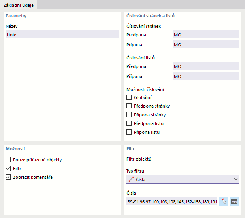Tick the Předpona stránky checkbox
The height and width of the screenshot is (218, 245).
click(129, 106)
